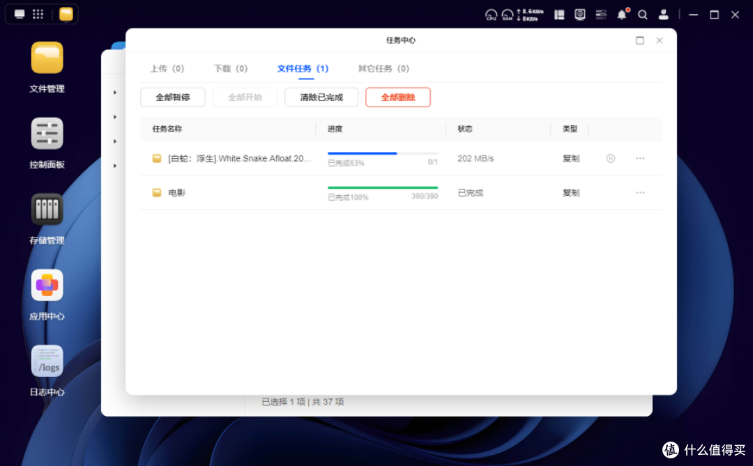Click 复制 type in the White.Snake row

click(x=571, y=158)
